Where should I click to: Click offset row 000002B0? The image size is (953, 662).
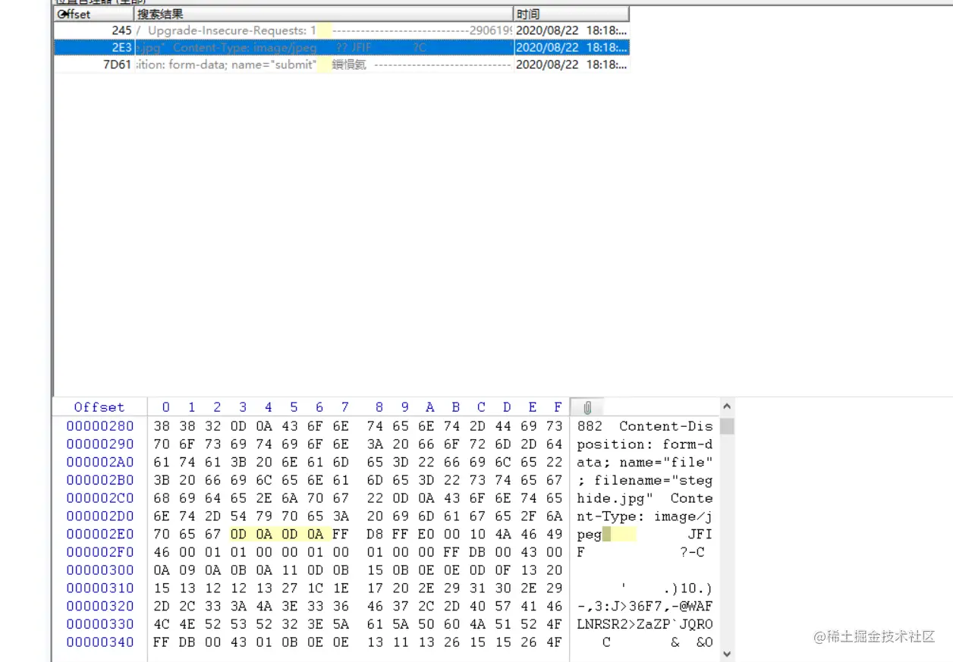tap(99, 480)
